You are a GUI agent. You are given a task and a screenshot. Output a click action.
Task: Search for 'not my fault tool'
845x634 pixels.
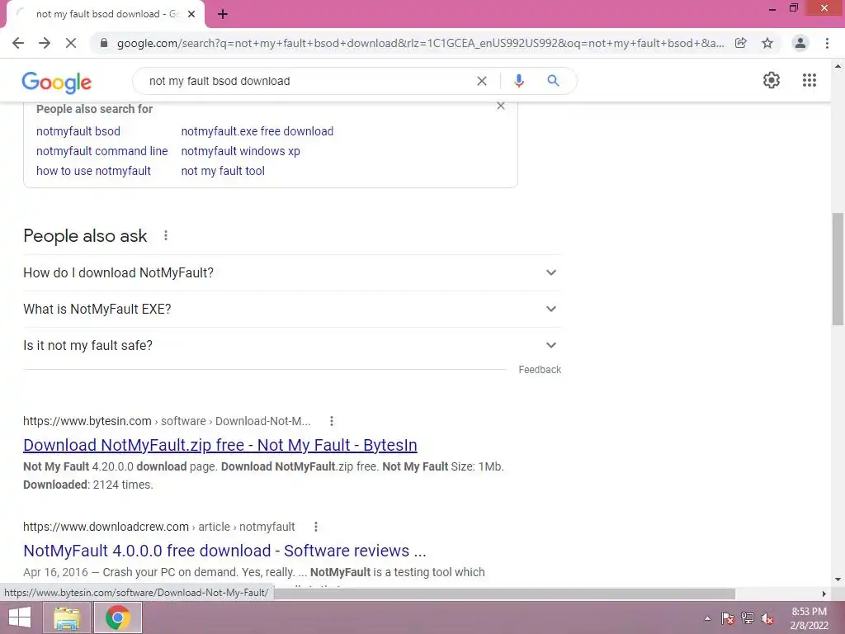[223, 171]
